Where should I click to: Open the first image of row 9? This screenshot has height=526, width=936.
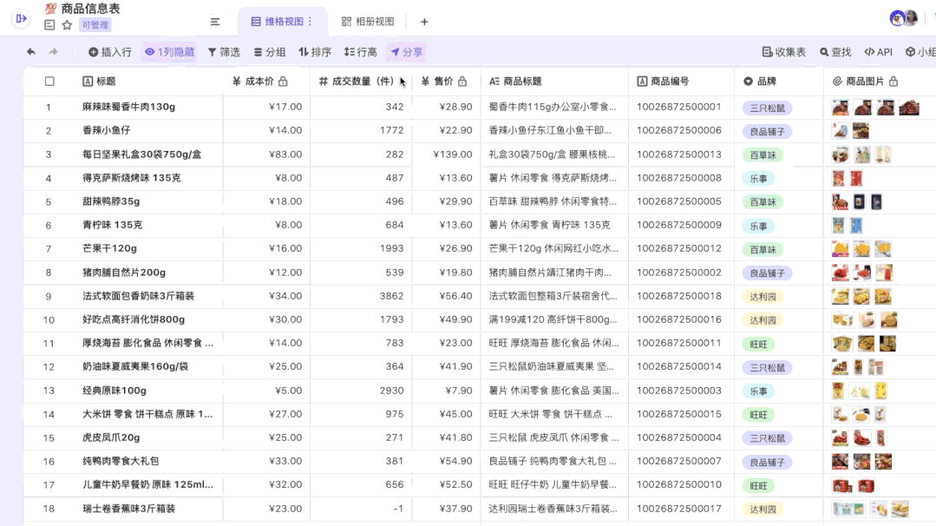[x=840, y=296]
